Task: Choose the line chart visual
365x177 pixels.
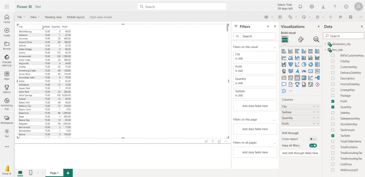Action: [284, 57]
